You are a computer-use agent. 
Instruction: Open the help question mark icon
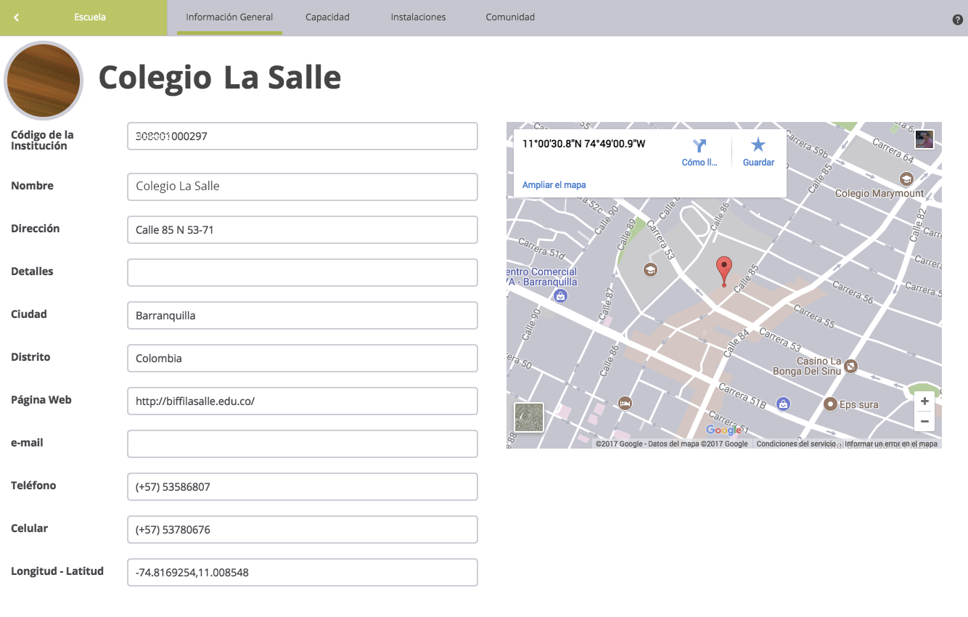(957, 20)
